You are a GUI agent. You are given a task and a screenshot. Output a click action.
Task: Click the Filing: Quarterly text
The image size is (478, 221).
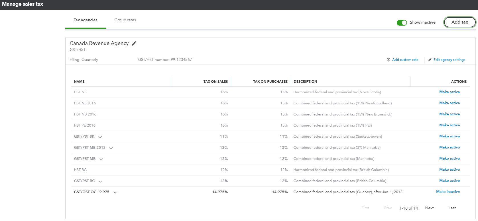click(x=84, y=60)
